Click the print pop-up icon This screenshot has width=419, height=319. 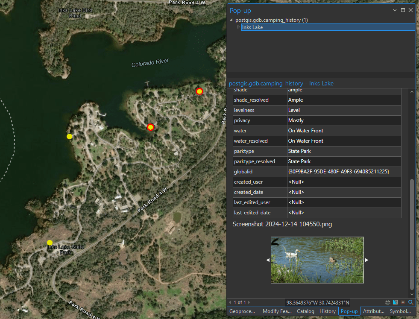point(388,302)
